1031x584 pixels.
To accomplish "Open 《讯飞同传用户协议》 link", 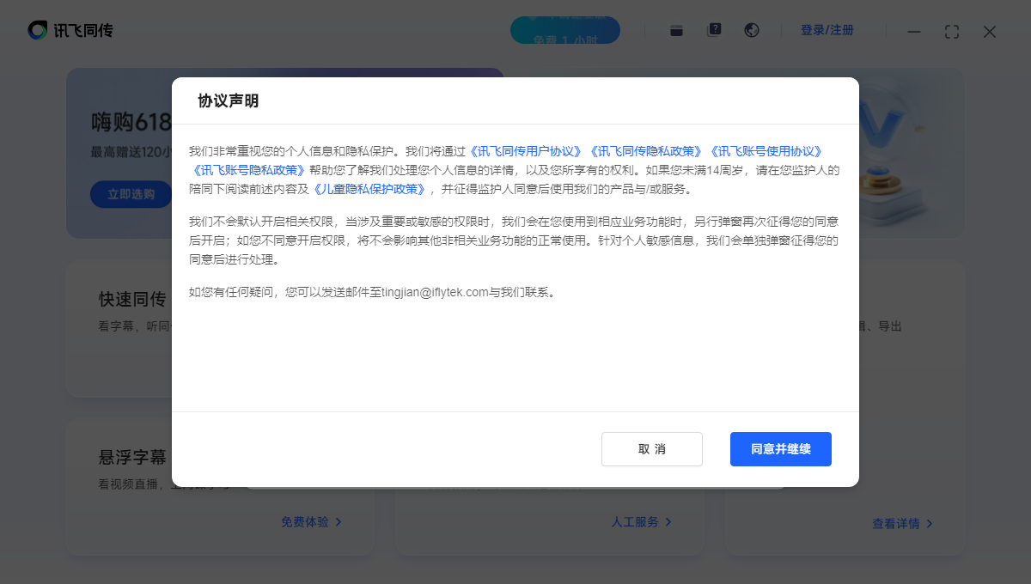I will click(x=525, y=151).
